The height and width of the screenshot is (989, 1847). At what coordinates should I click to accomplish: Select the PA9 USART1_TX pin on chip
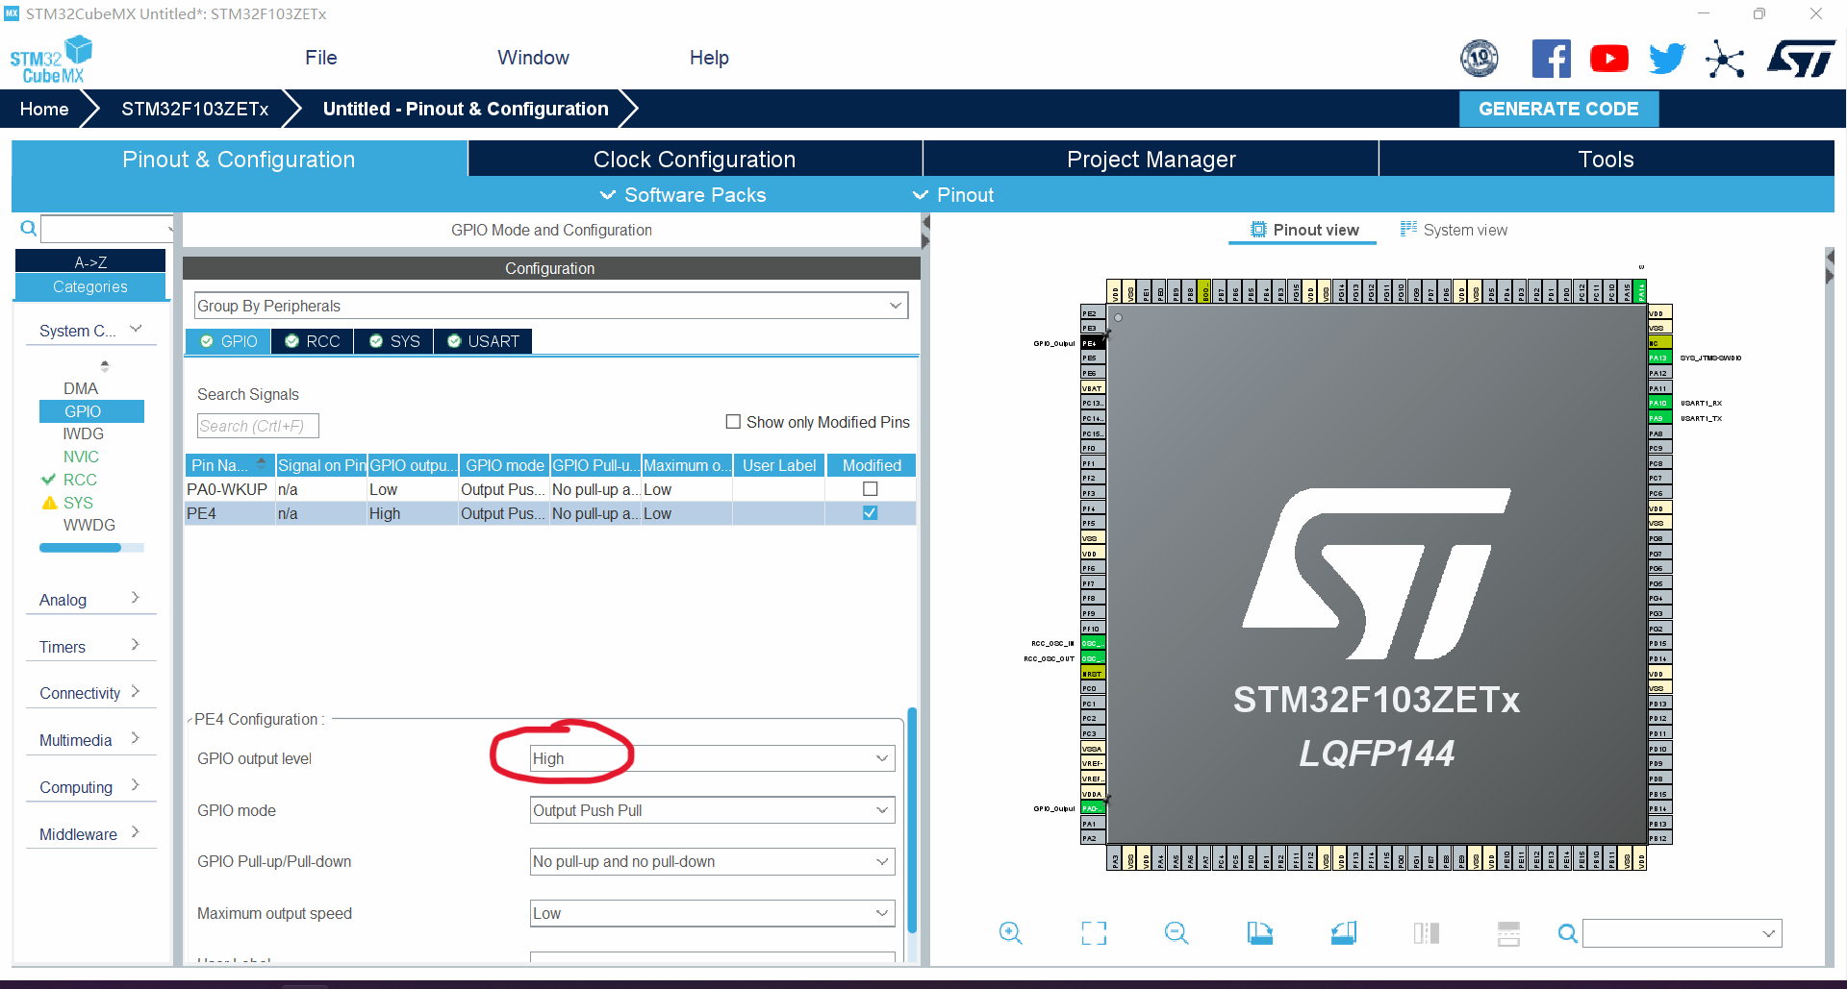[1659, 418]
